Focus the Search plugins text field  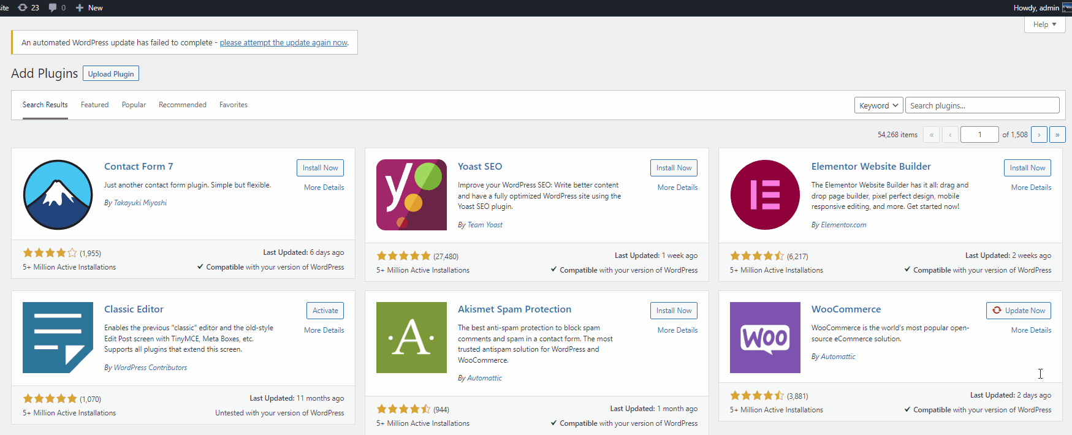pos(982,105)
